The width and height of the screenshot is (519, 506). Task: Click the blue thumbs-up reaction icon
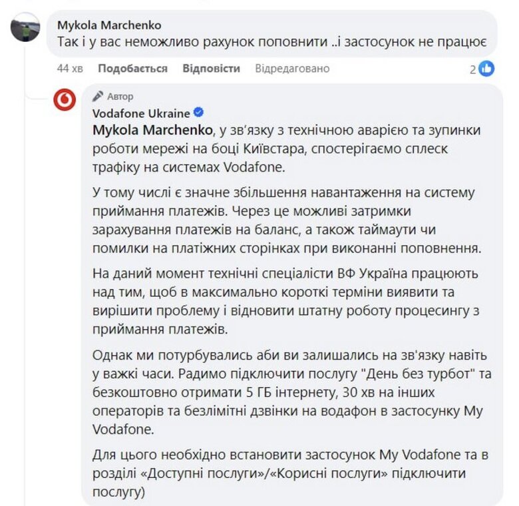[x=487, y=69]
